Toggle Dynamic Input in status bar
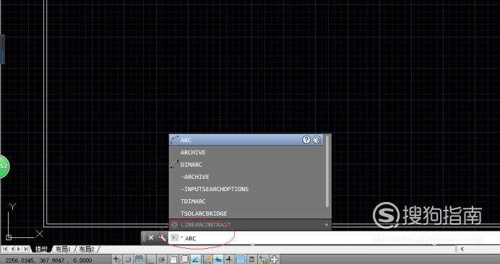This screenshot has height=264, width=500. (218, 259)
